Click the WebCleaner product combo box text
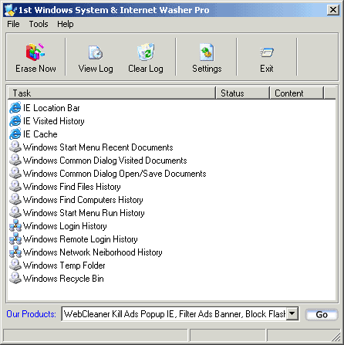The height and width of the screenshot is (345, 344). (174, 313)
